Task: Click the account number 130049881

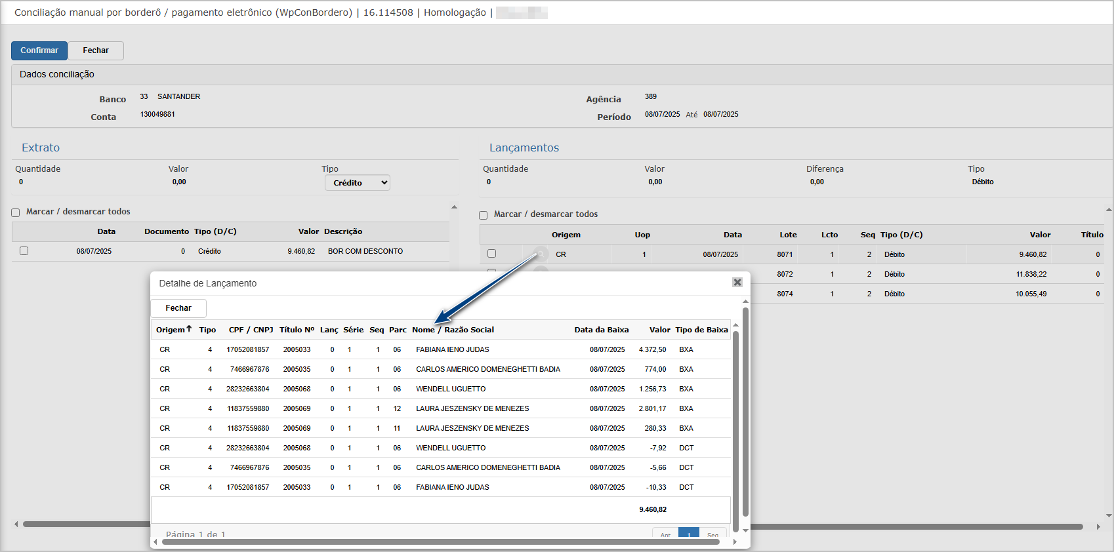Action: [157, 114]
